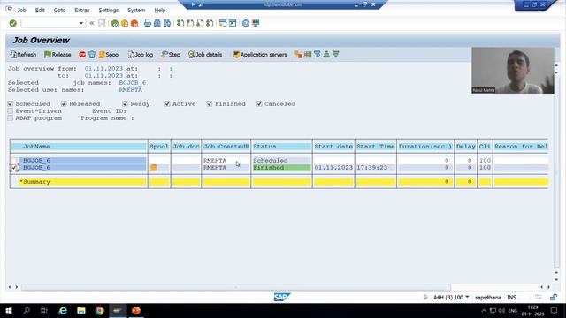Click the Generate Shortcut icon

[233, 24]
